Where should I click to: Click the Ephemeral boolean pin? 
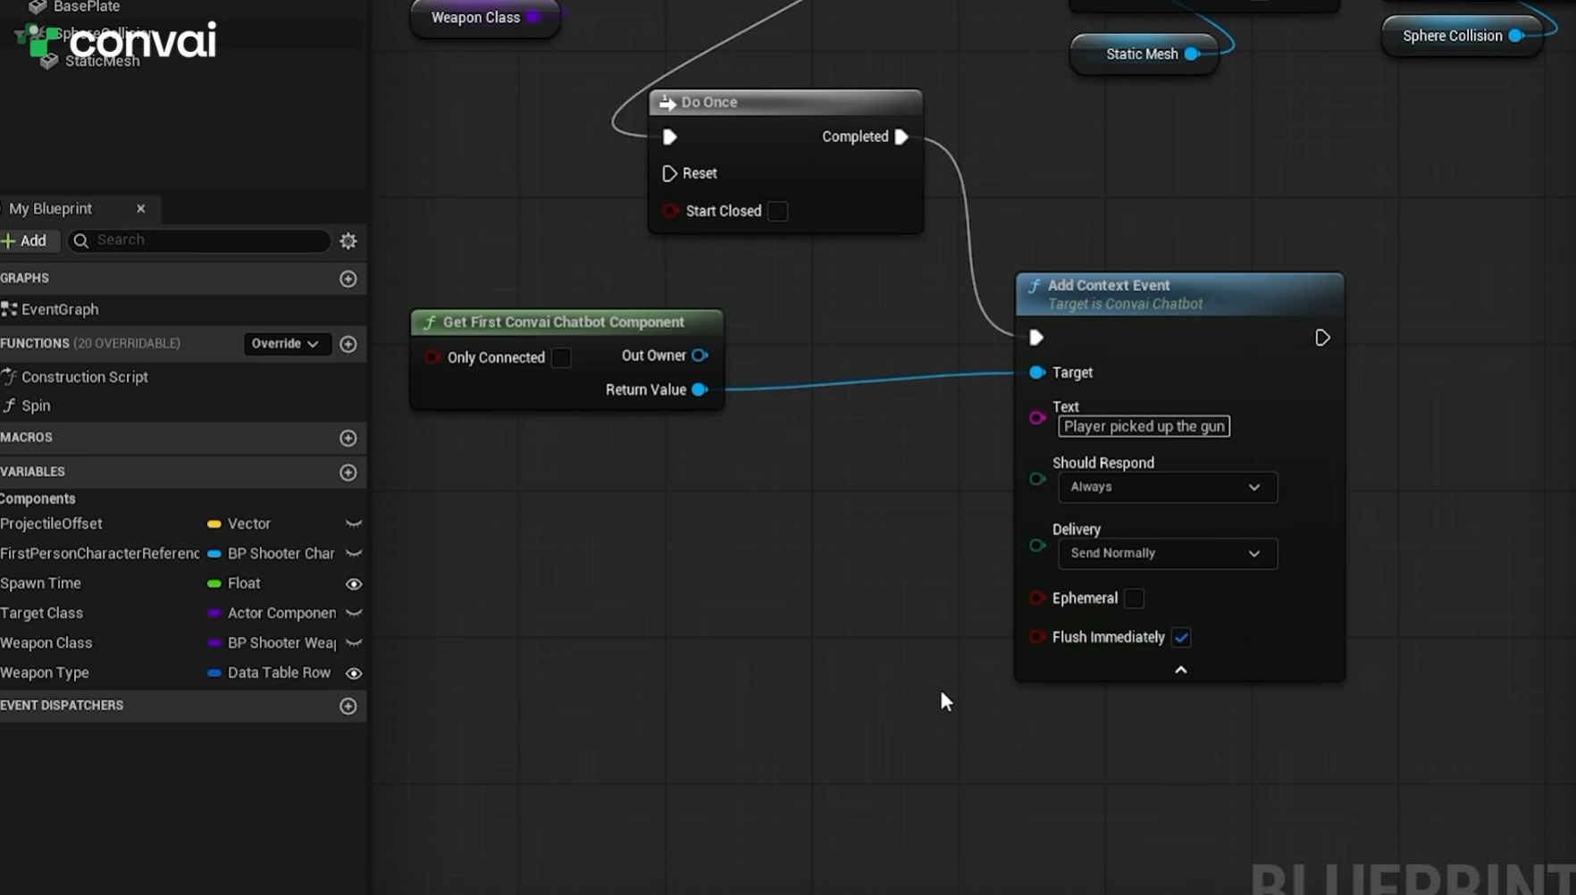point(1037,598)
